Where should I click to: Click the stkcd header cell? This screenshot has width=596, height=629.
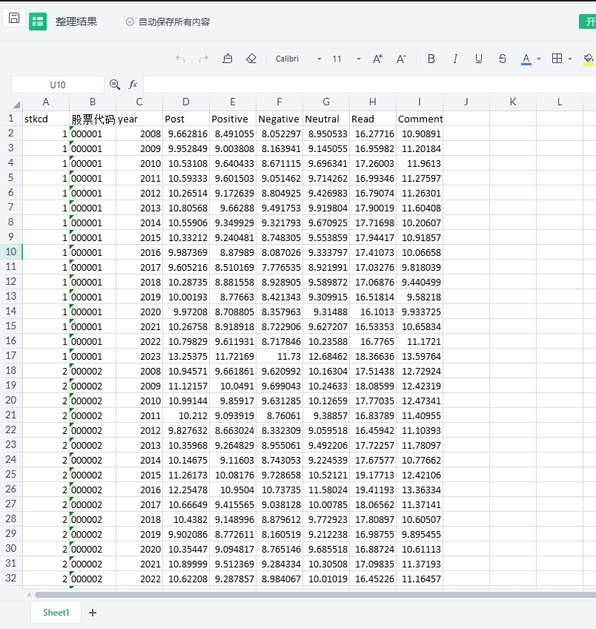point(46,119)
